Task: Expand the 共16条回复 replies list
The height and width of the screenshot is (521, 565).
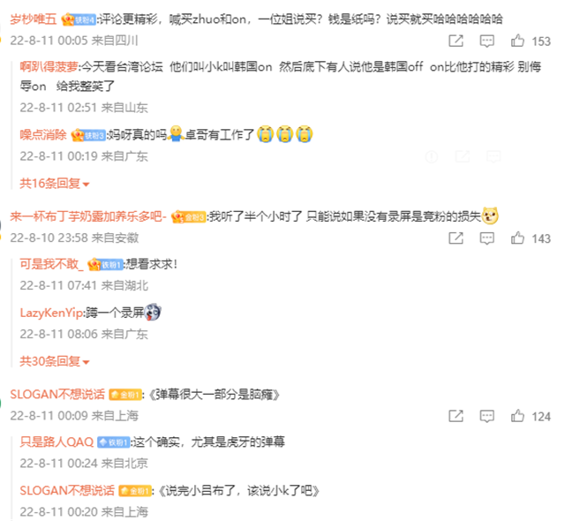Action: coord(55,184)
